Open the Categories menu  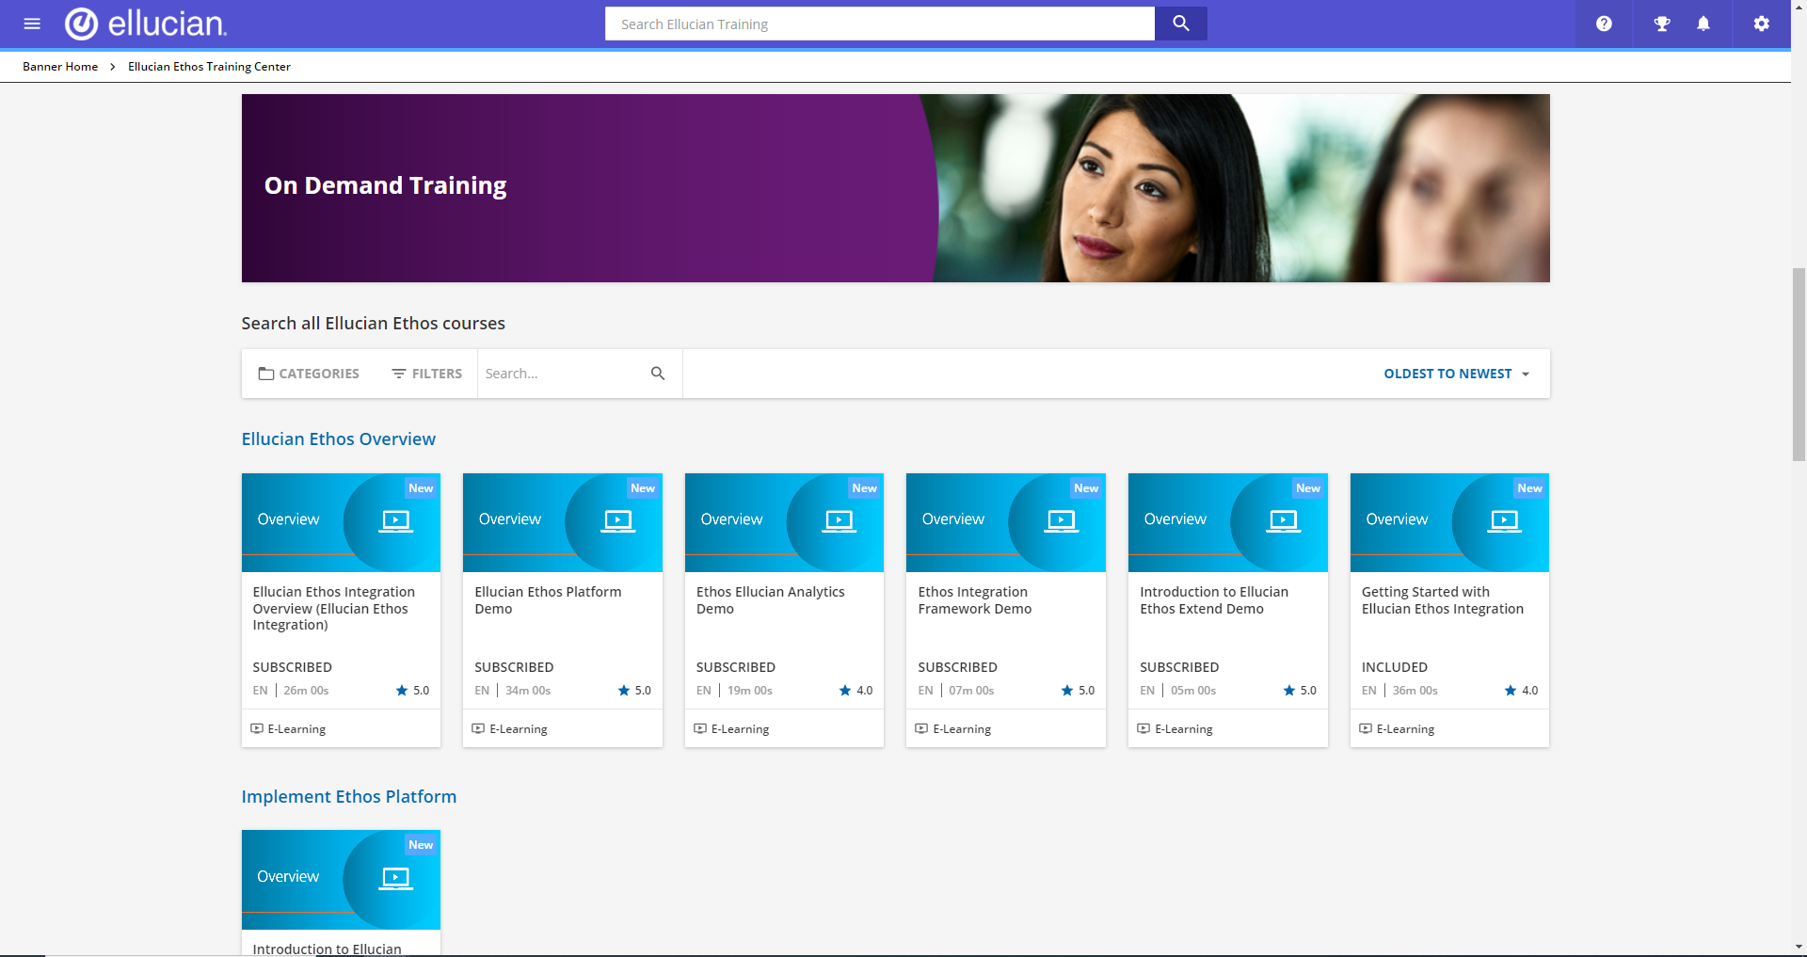[x=309, y=374]
